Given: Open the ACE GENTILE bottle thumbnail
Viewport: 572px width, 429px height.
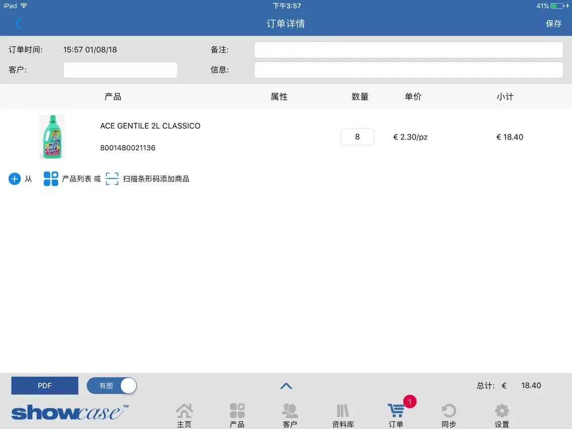Looking at the screenshot, I should pyautogui.click(x=52, y=137).
